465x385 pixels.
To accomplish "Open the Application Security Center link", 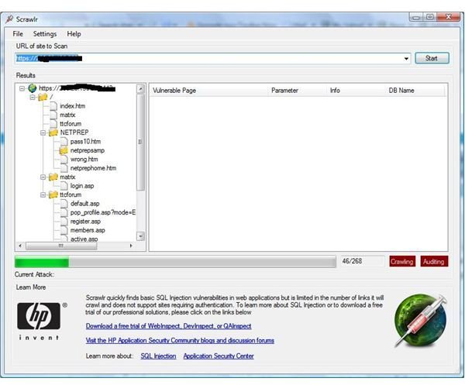I will [x=219, y=356].
